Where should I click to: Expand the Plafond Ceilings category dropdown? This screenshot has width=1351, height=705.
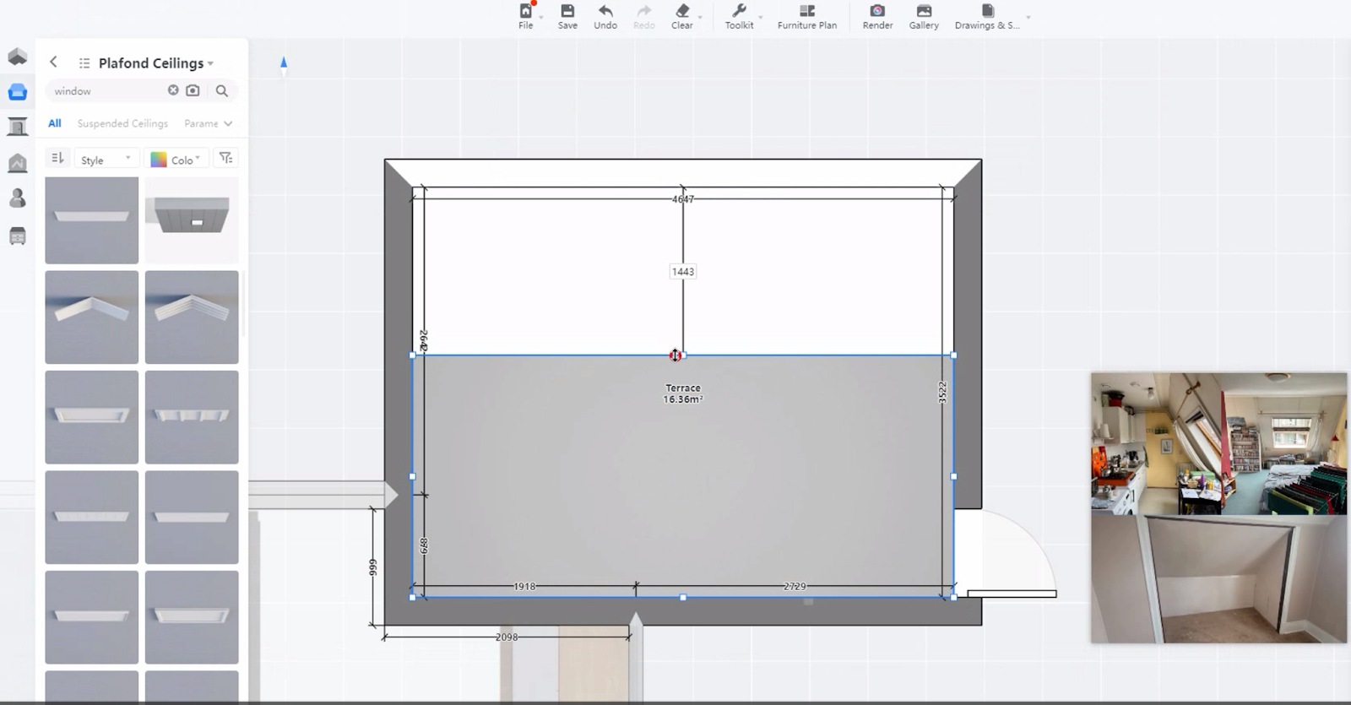[210, 64]
